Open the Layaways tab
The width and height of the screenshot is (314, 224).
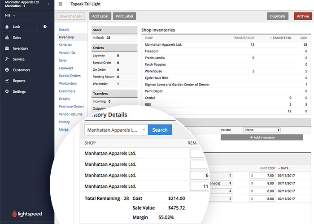point(66,68)
